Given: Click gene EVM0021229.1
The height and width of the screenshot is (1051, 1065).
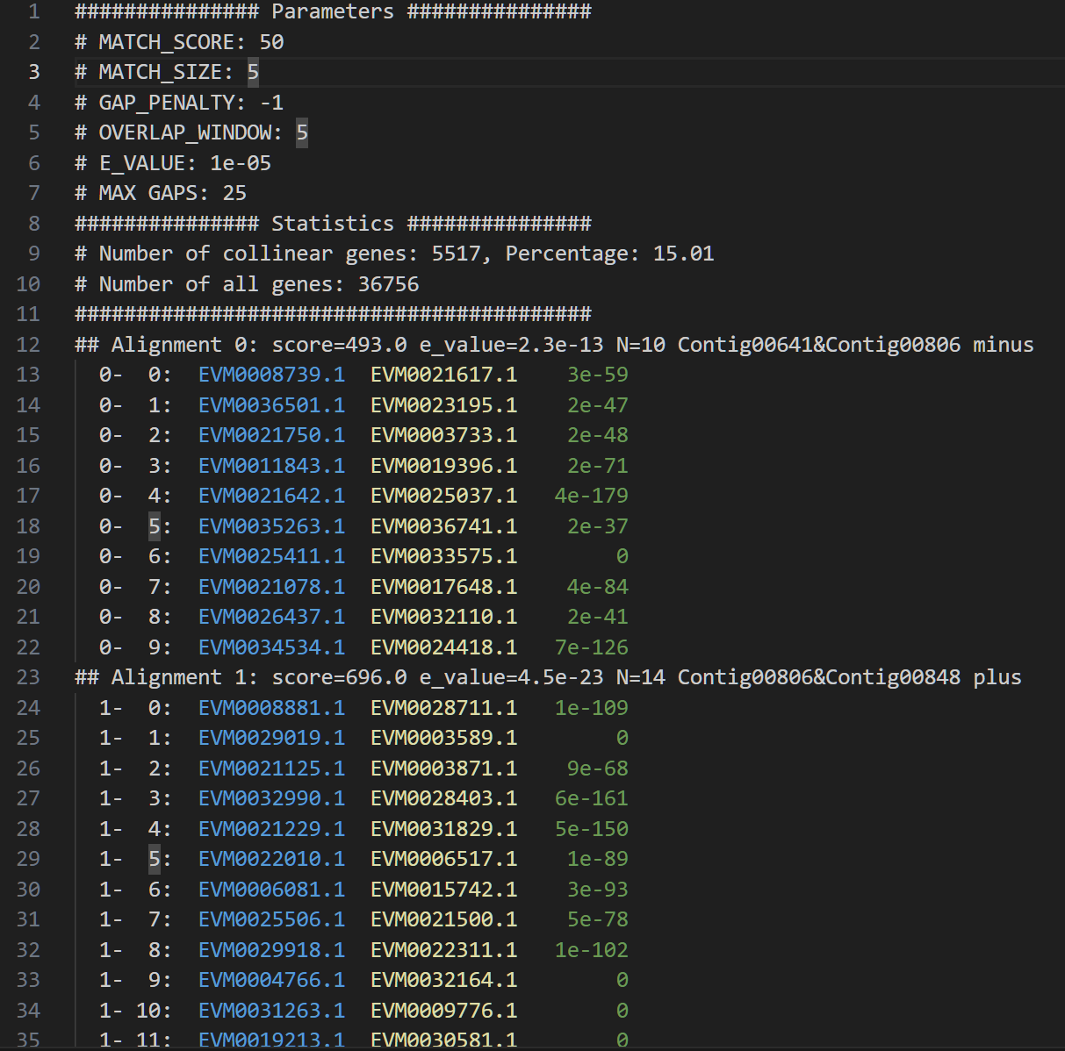Looking at the screenshot, I should click(x=271, y=829).
